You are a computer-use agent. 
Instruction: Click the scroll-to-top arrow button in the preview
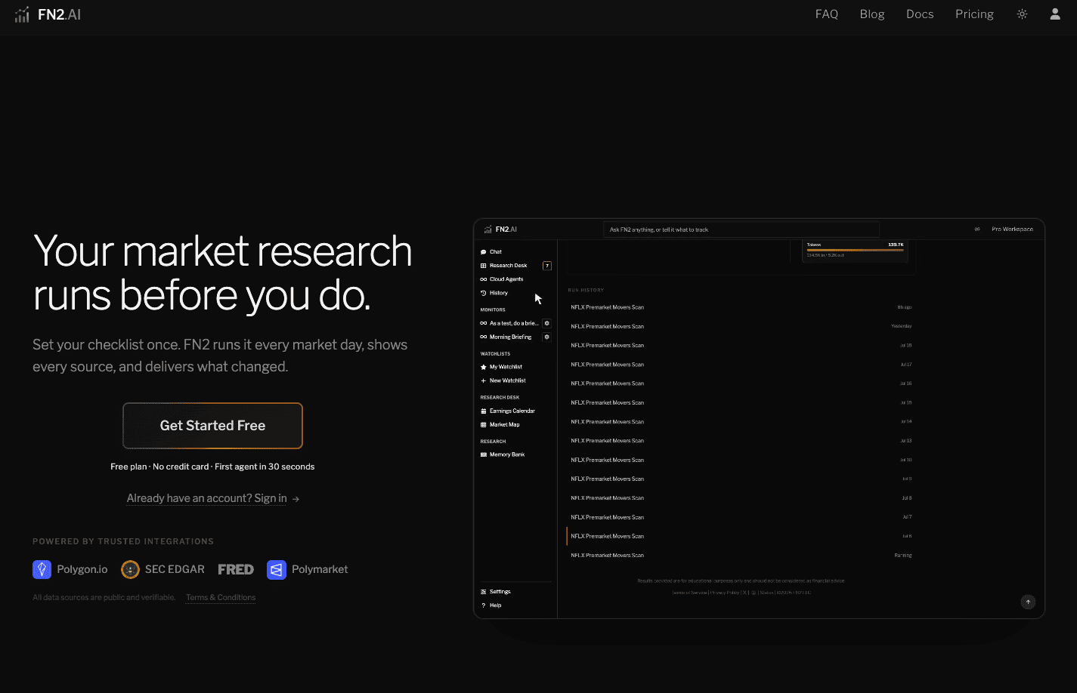coord(1028,602)
